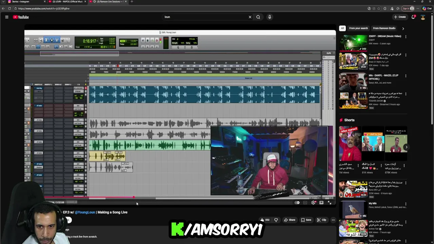Click the browser address bar URL

pos(44,8)
